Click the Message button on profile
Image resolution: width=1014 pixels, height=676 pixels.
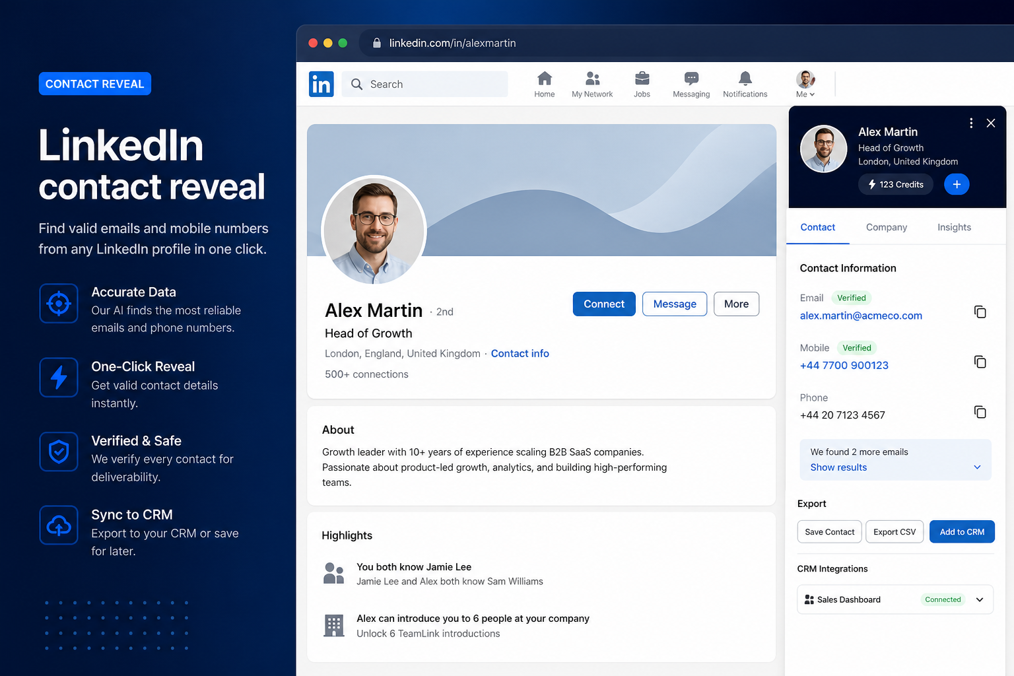675,304
